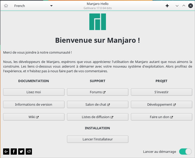This screenshot has height=158, width=195.
Task: Open the Google Plus social icon
Action: pyautogui.click(x=6, y=152)
